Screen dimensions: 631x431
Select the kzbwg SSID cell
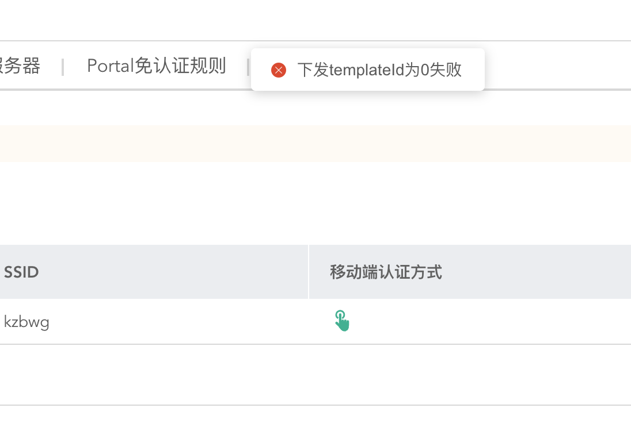click(26, 322)
